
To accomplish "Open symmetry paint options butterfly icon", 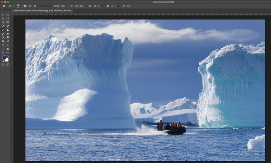I will click(x=129, y=6).
